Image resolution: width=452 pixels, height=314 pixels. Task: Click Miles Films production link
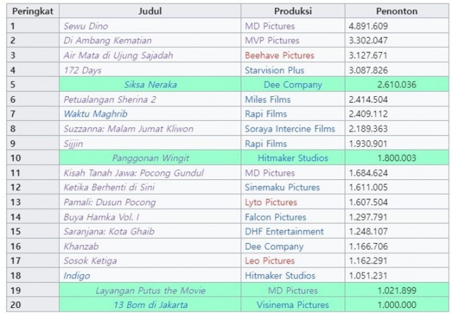click(x=268, y=99)
